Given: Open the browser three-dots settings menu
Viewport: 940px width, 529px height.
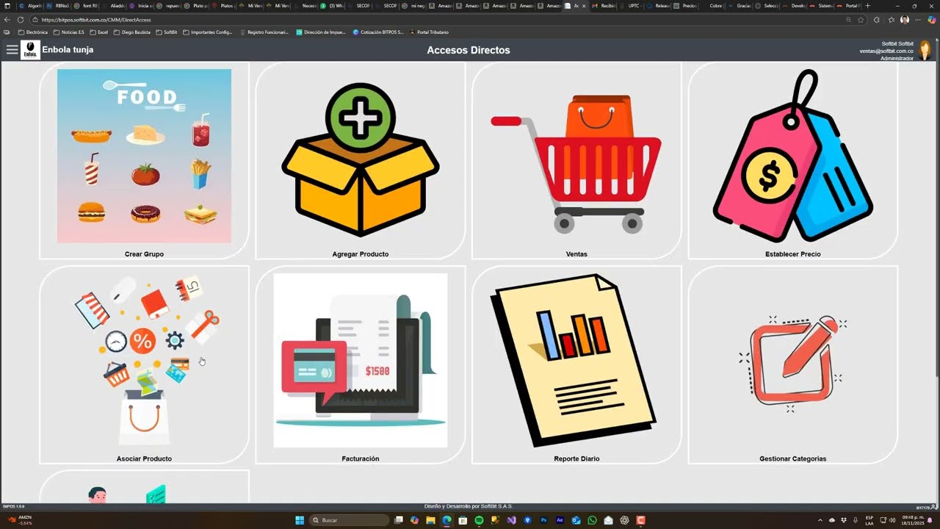Looking at the screenshot, I should 918,20.
